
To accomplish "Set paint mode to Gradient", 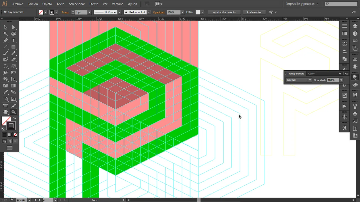I will coord(10,135).
